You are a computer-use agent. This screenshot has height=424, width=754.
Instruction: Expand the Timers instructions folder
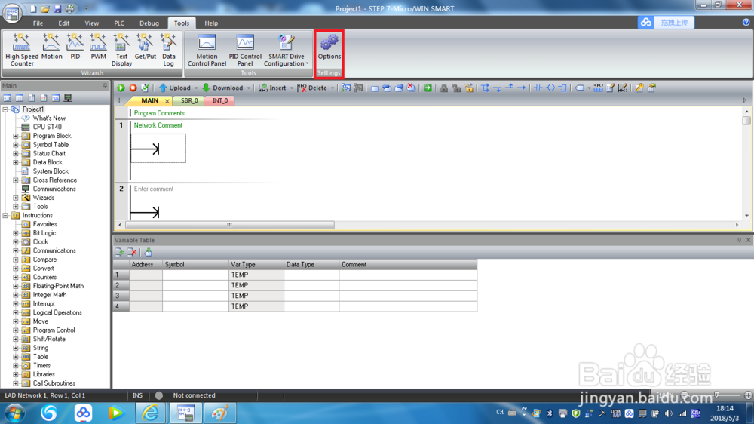coord(15,366)
